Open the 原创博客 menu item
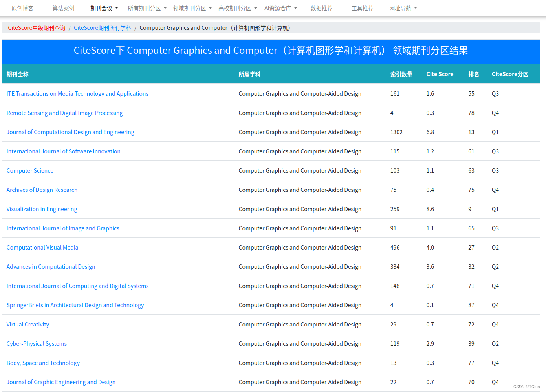The width and height of the screenshot is (546, 392). 22,8
